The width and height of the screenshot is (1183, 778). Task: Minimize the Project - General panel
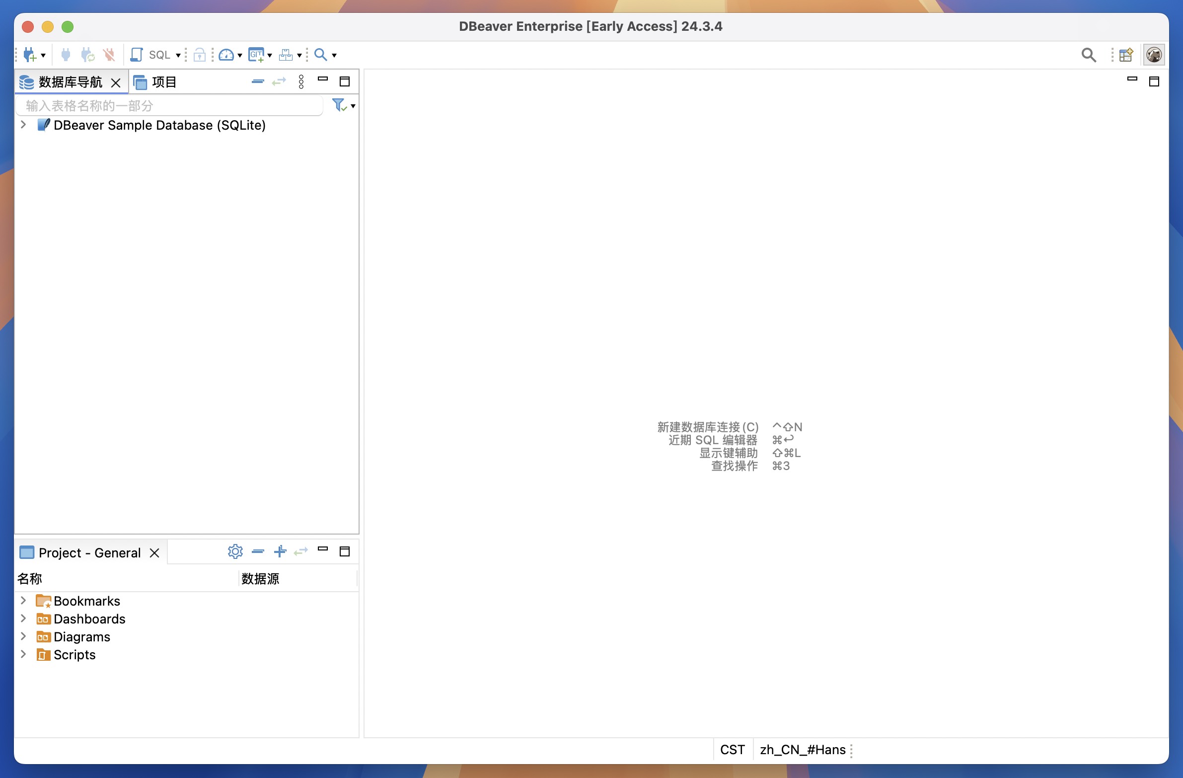pyautogui.click(x=323, y=549)
